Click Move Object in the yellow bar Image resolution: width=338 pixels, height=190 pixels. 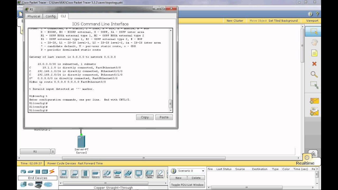[258, 21]
